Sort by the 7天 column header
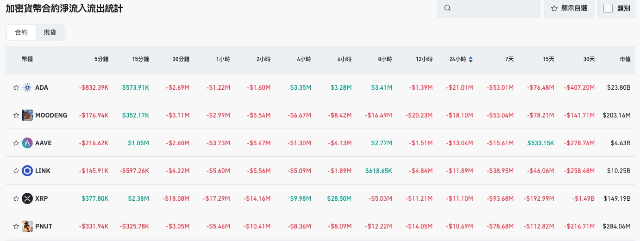 (x=509, y=59)
